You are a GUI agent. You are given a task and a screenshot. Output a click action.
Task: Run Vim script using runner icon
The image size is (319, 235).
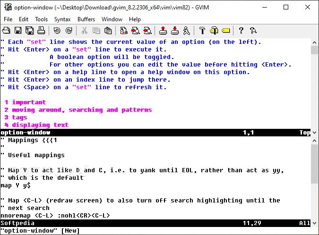point(186,31)
